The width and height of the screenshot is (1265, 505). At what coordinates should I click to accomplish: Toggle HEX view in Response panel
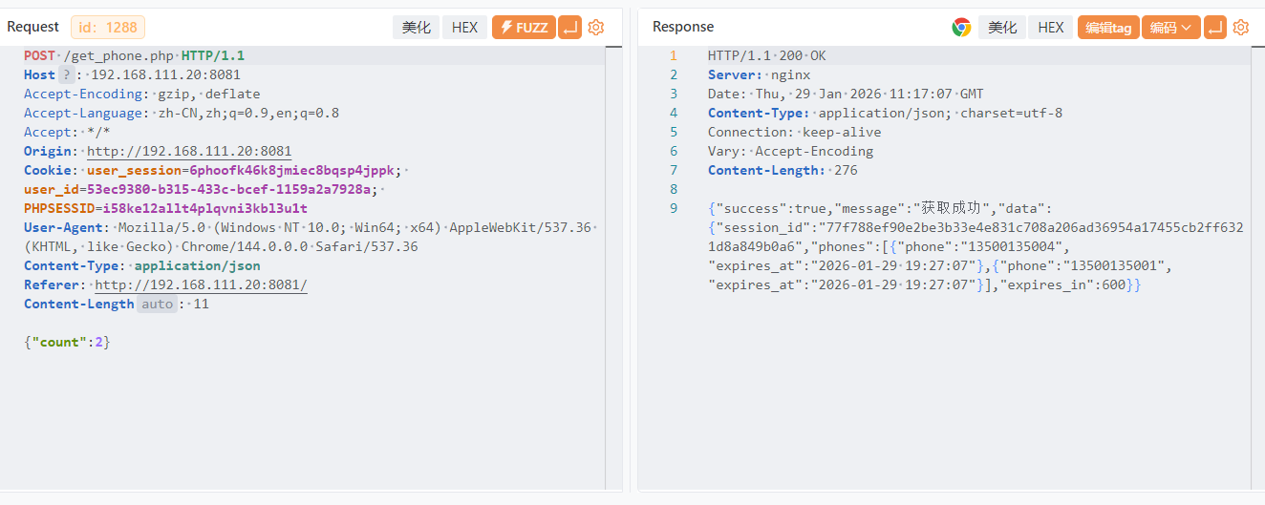click(1051, 28)
